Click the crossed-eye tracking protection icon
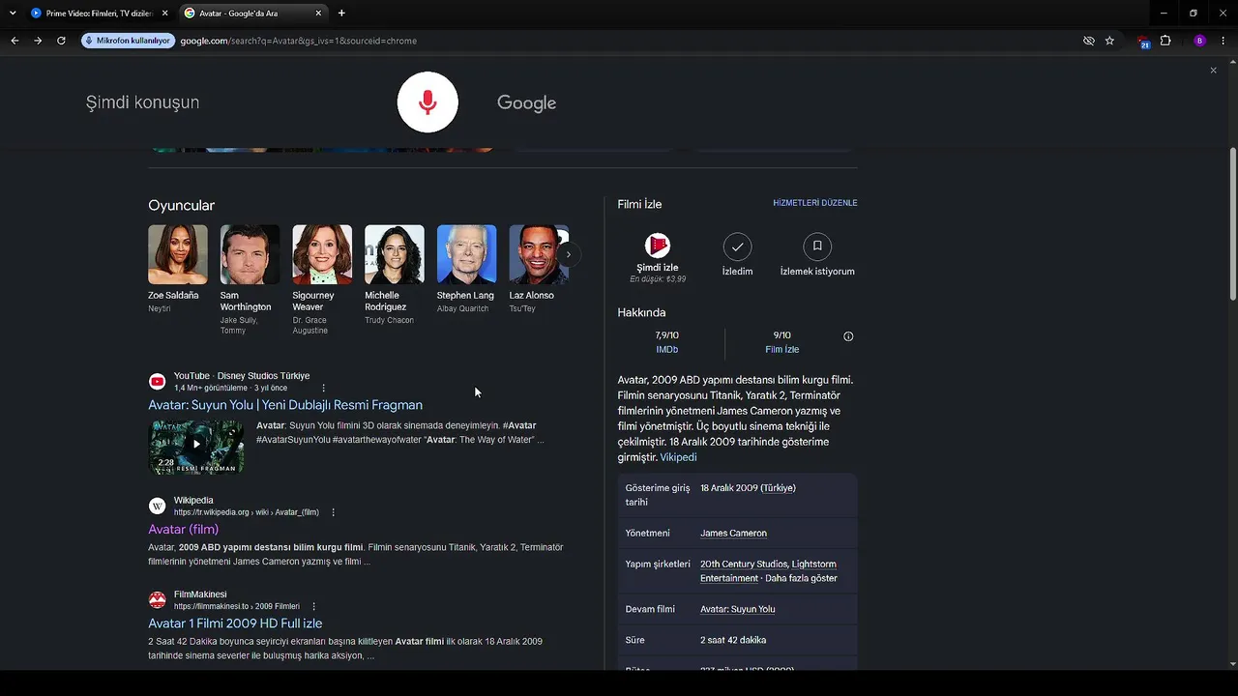 (1089, 41)
